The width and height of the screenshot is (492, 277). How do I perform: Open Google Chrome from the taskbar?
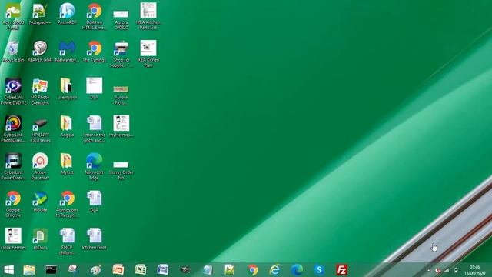click(x=252, y=270)
